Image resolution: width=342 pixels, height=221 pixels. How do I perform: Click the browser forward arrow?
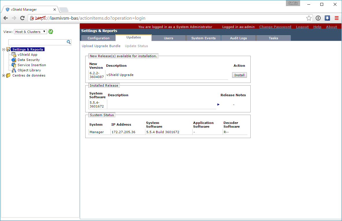[x=14, y=18]
